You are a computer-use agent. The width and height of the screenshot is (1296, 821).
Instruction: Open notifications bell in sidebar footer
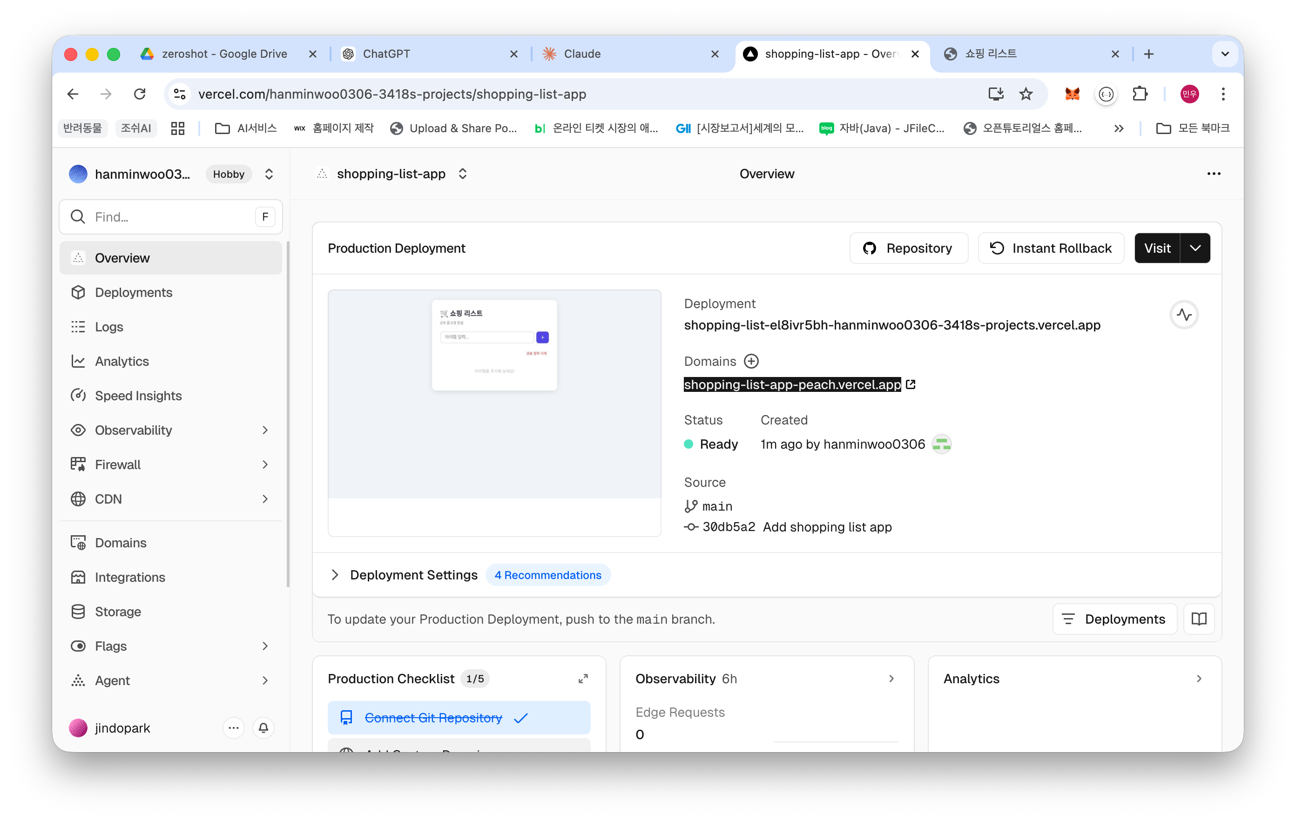click(263, 728)
